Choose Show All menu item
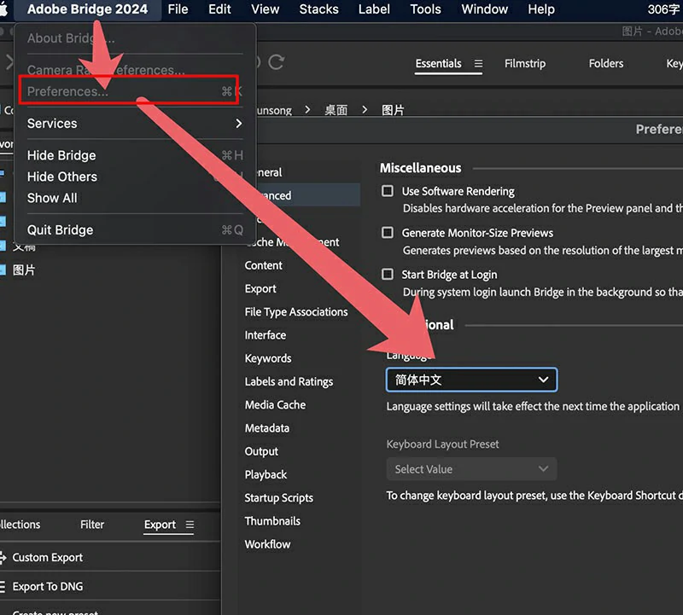The height and width of the screenshot is (615, 683). [x=135, y=198]
